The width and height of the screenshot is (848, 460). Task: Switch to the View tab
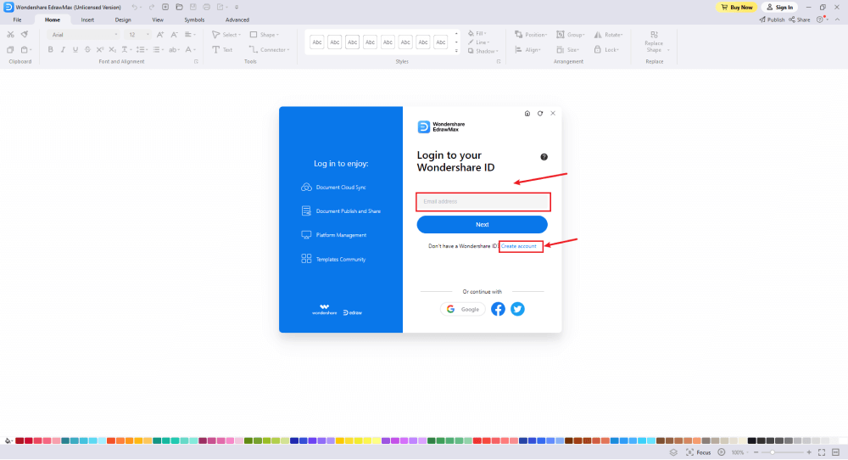click(x=158, y=20)
